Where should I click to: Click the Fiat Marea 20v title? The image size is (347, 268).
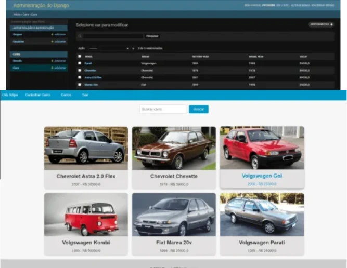pyautogui.click(x=174, y=243)
